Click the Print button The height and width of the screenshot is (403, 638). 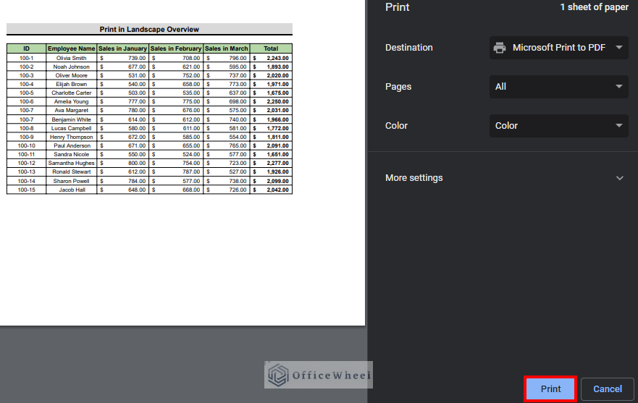[x=550, y=389]
